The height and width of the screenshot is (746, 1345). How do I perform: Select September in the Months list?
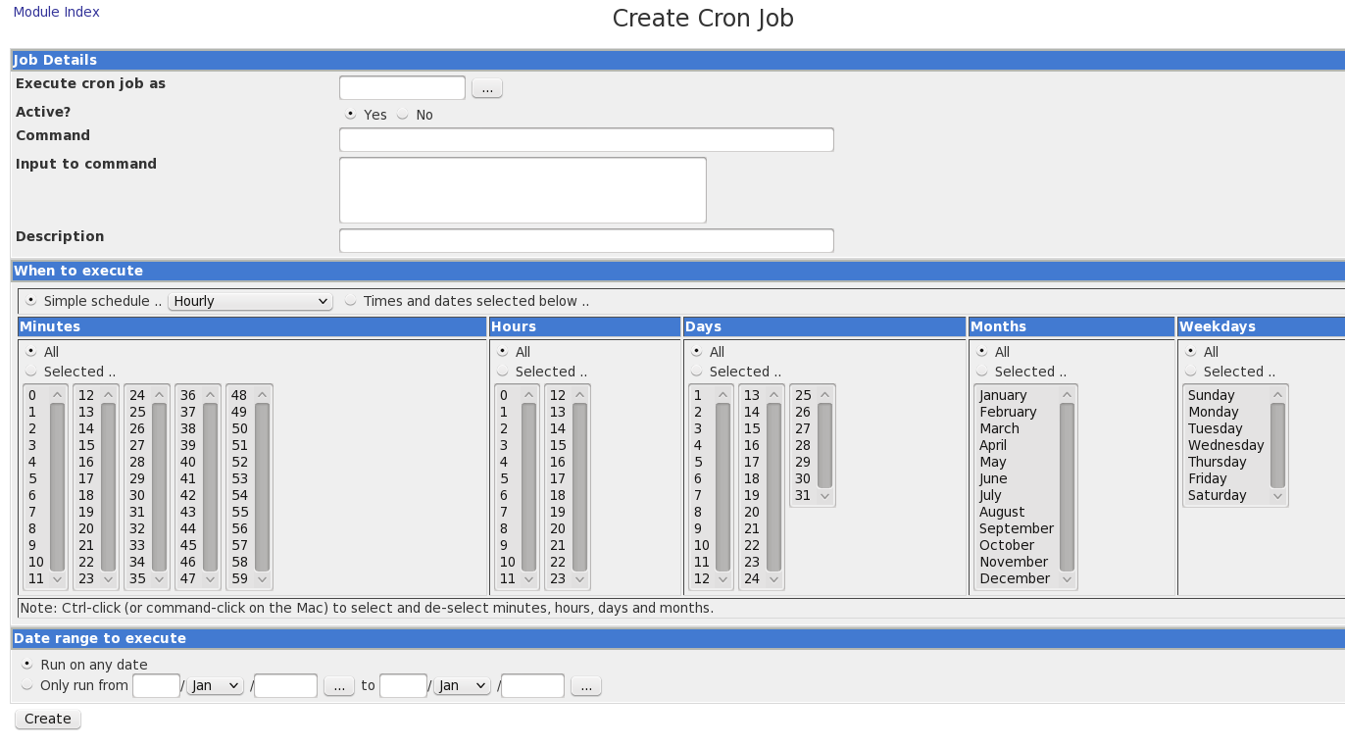(x=1016, y=528)
